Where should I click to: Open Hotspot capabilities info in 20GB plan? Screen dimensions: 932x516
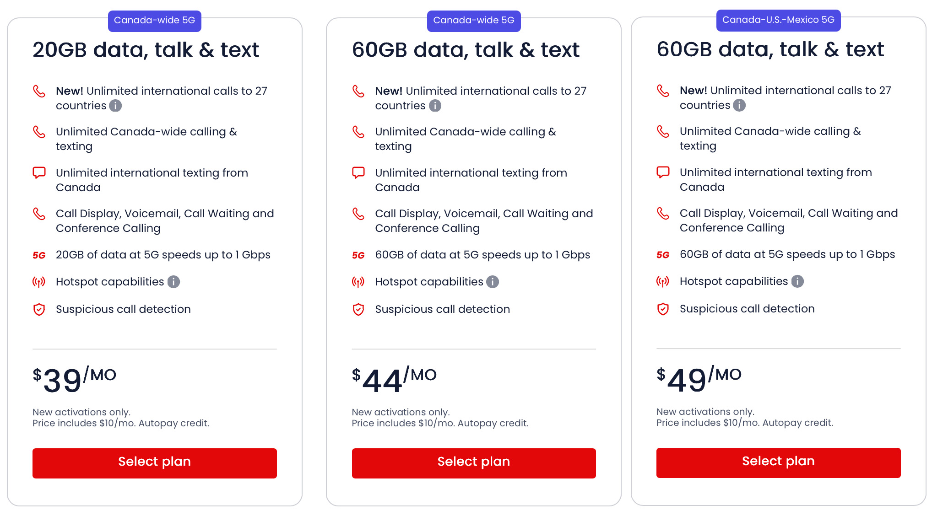coord(173,282)
